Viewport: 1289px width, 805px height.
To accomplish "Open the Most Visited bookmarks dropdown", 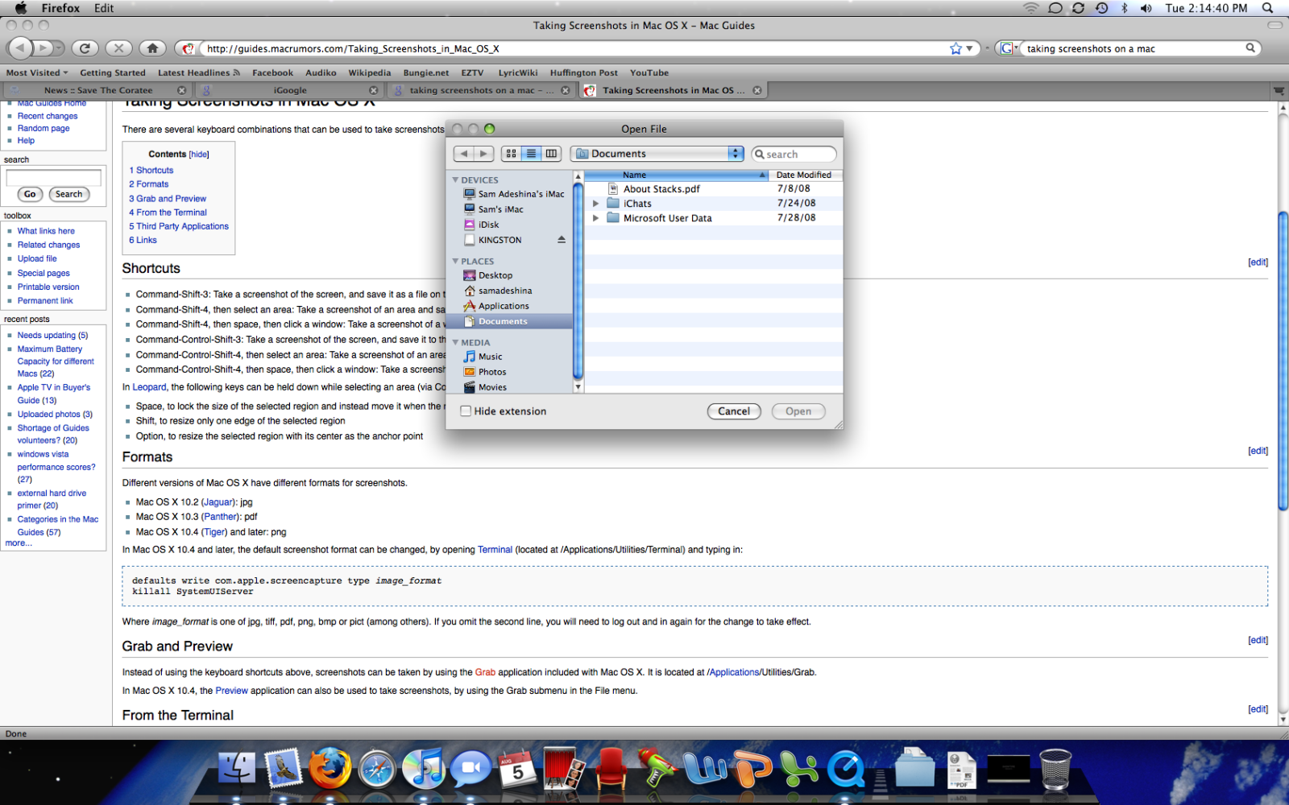I will point(37,72).
